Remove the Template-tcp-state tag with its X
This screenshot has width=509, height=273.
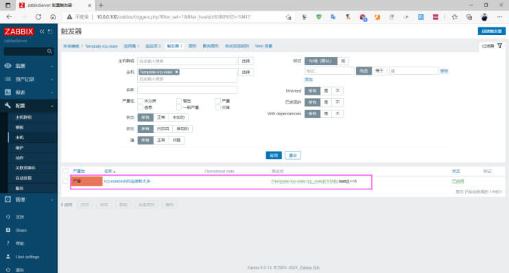click(176, 72)
